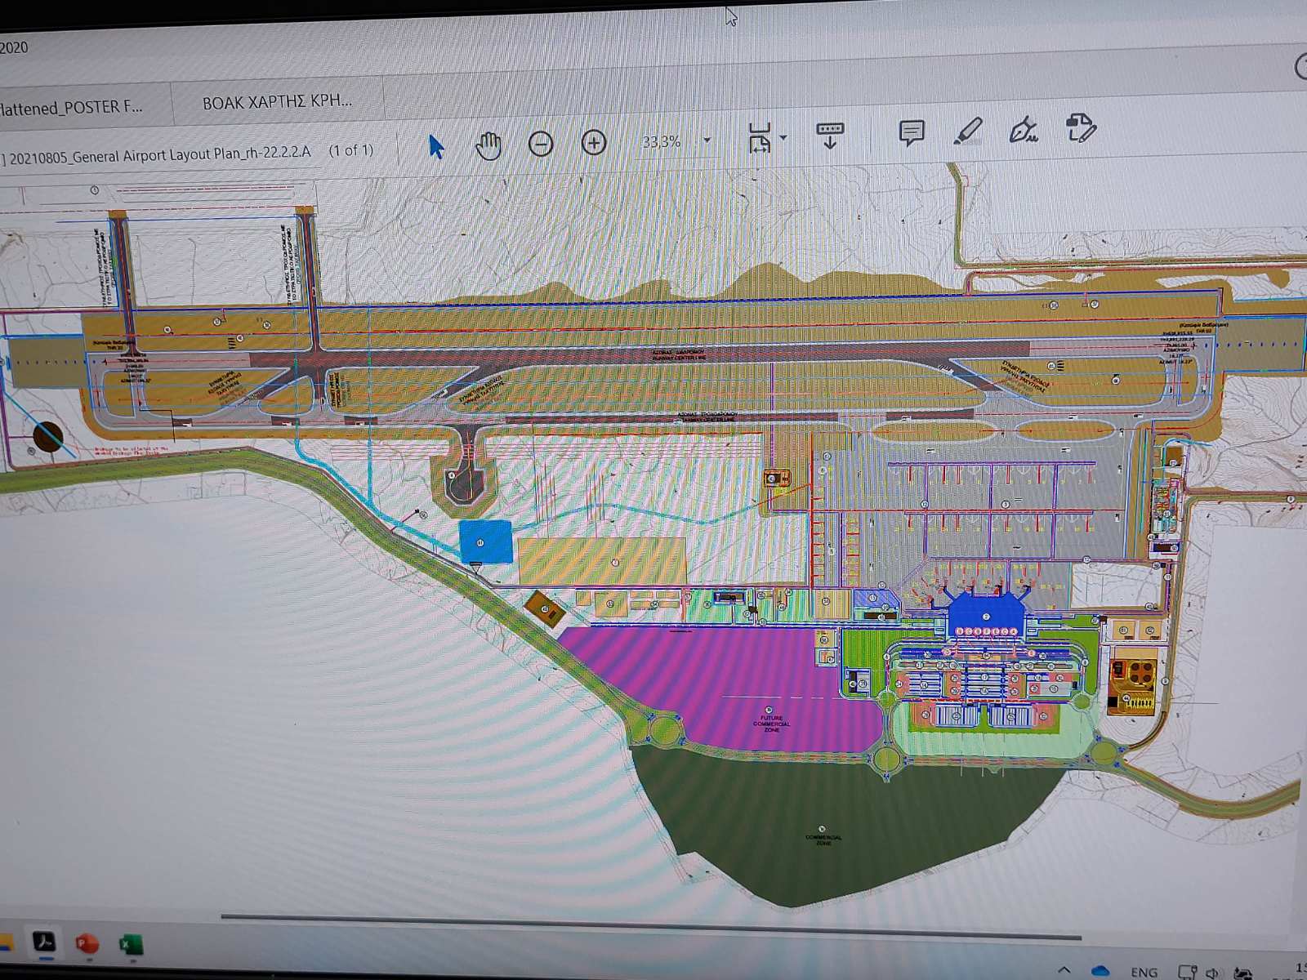Open Excel from the taskbar
This screenshot has width=1307, height=980.
130,945
